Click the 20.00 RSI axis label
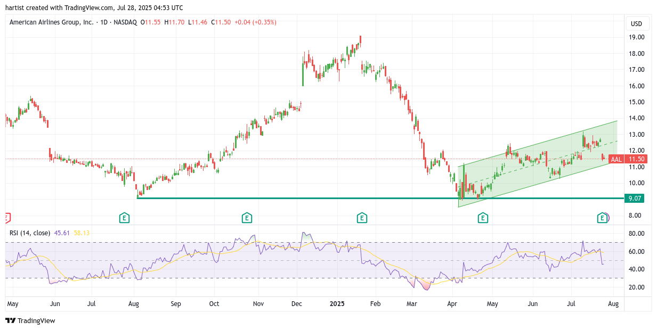The width and height of the screenshot is (657, 330). [637, 287]
